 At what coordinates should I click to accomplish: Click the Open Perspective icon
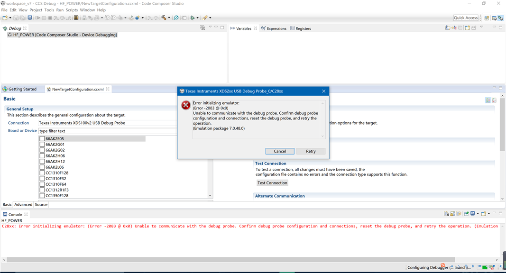pyautogui.click(x=487, y=18)
